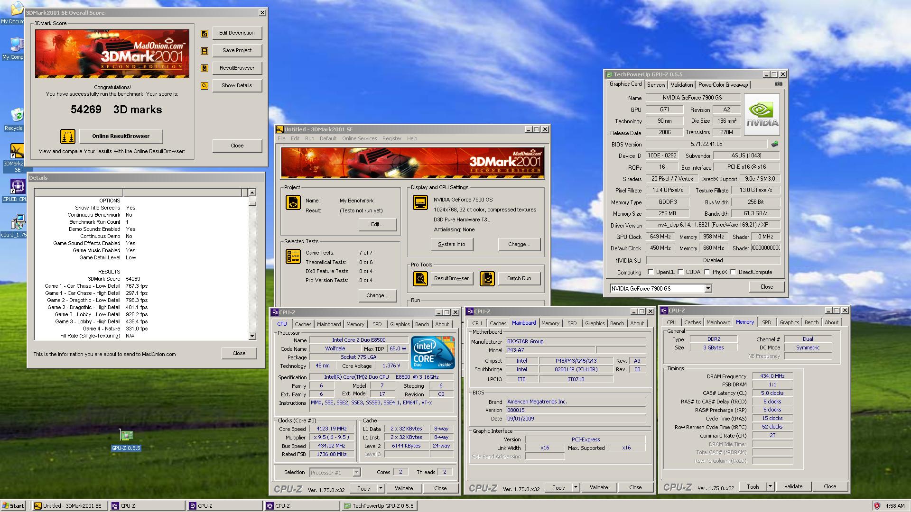Screen dimensions: 911x512
Task: Click the Pro Tools ResultBrowser magnifier icon
Action: tap(420, 279)
